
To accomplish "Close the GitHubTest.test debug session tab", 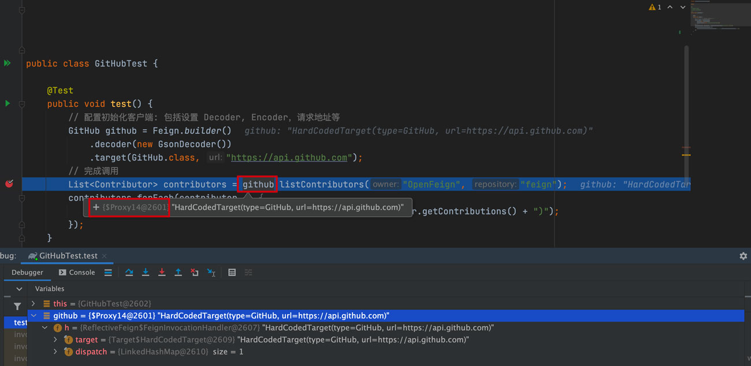I will point(104,256).
